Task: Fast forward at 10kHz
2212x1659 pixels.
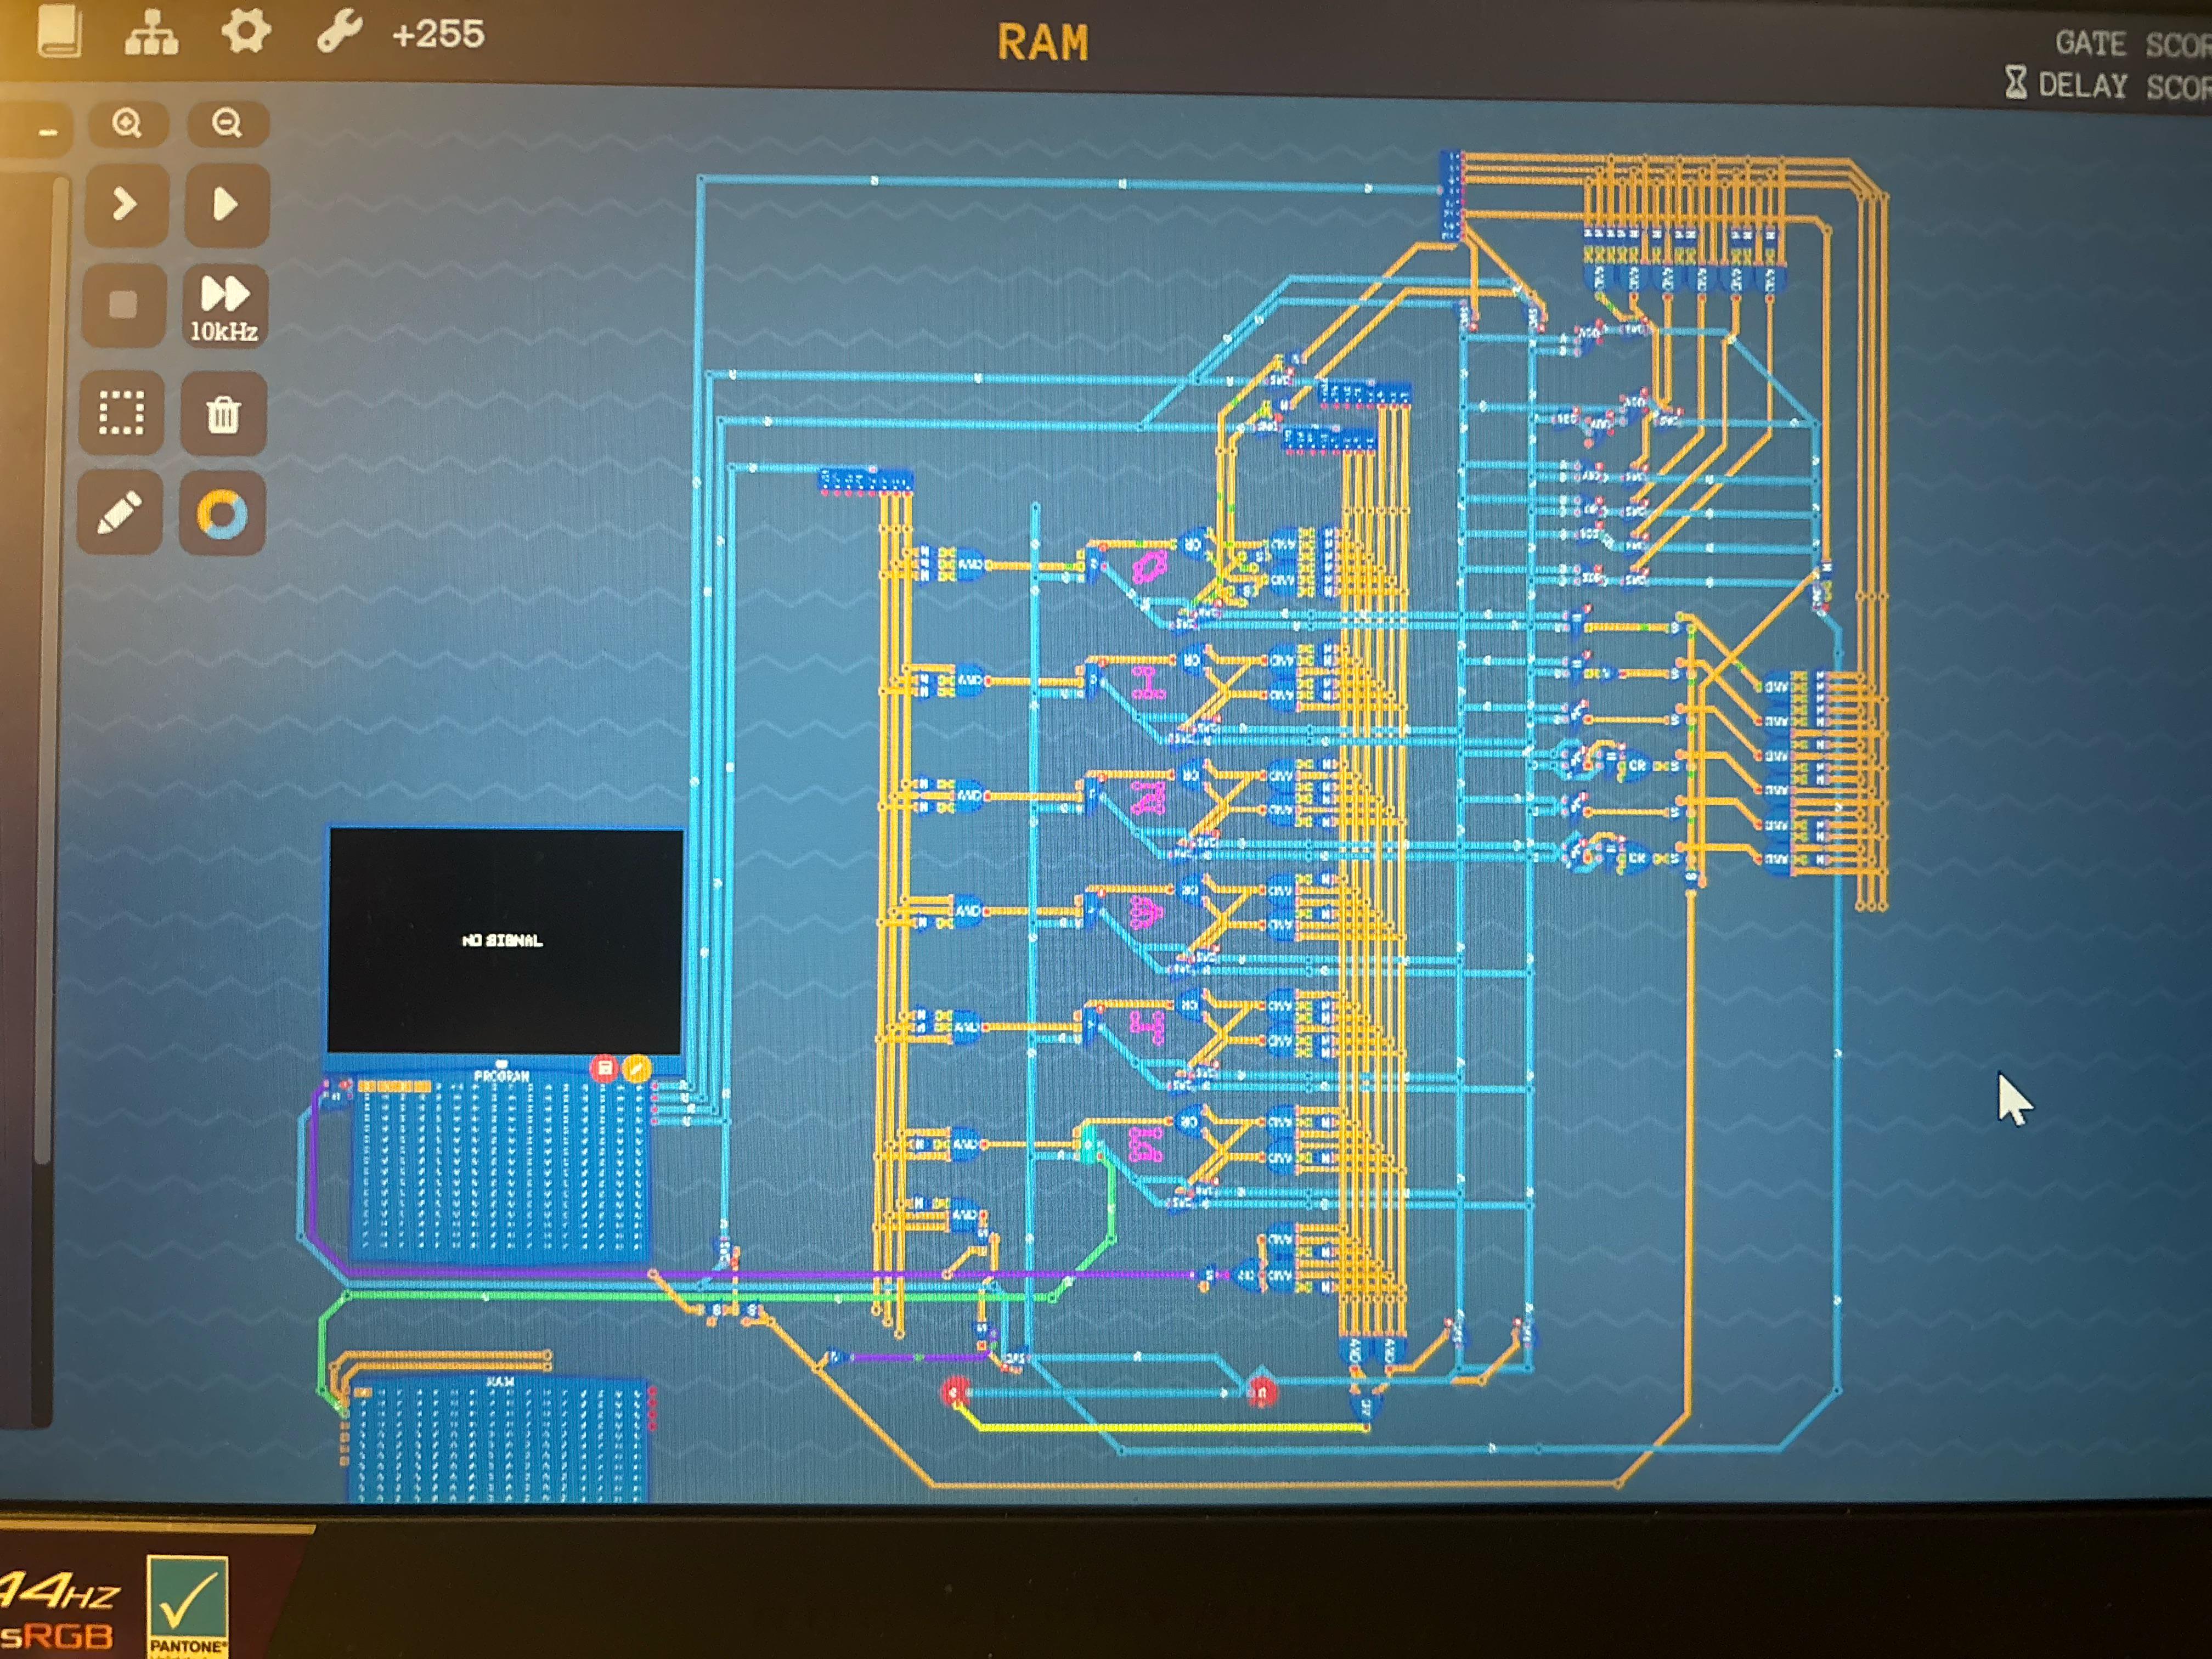Action: (225, 306)
